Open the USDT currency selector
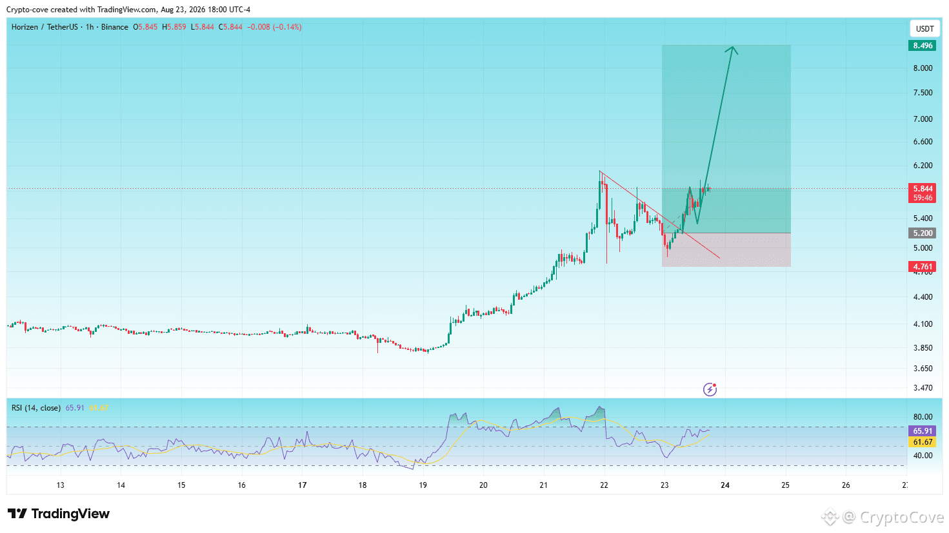Viewport: 949px width, 533px height. pos(925,28)
